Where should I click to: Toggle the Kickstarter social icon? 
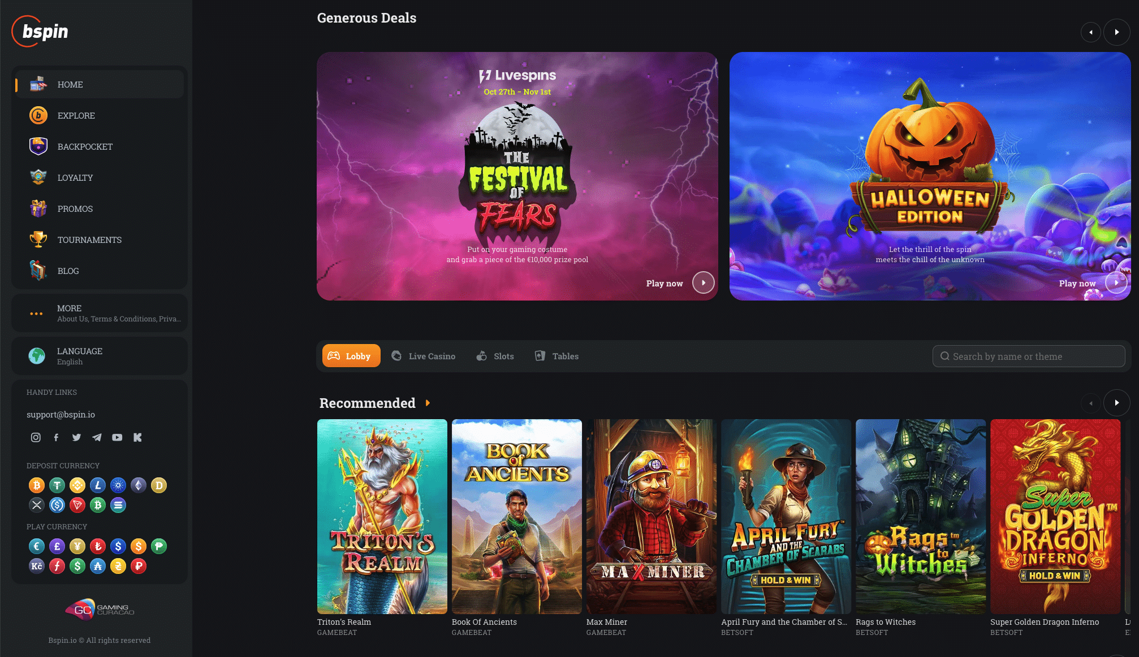[137, 437]
